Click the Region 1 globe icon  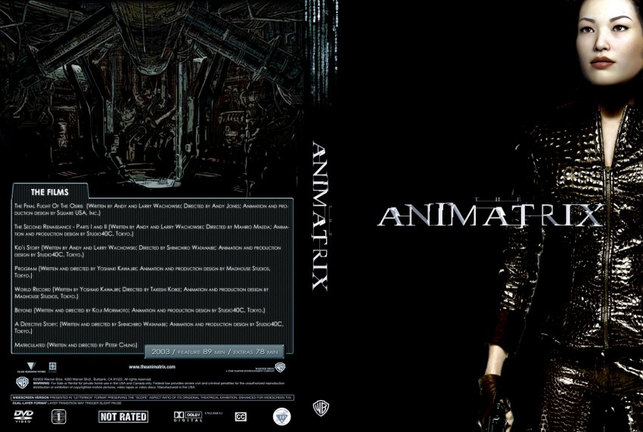59,416
